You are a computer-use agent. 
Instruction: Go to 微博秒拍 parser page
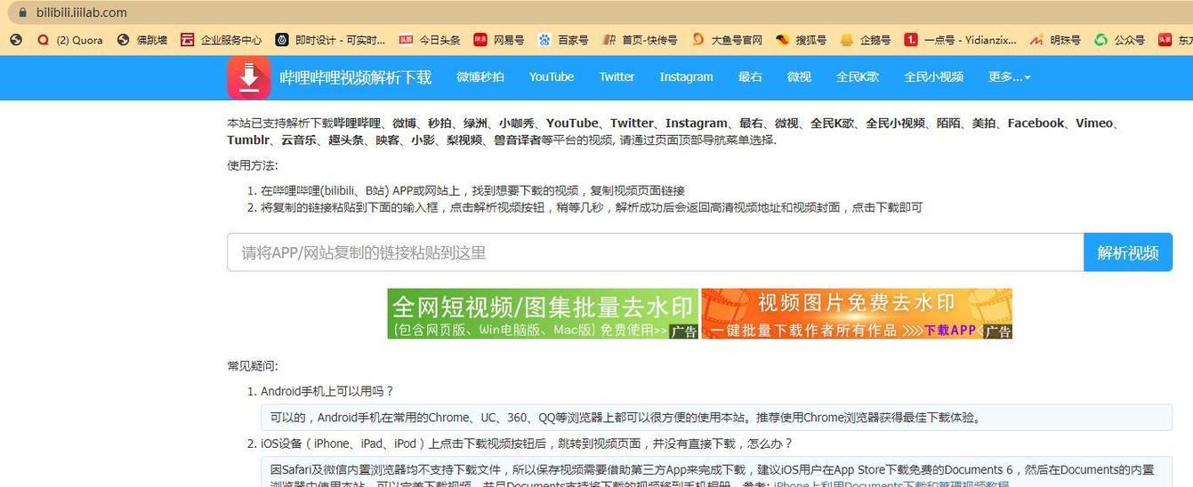[480, 77]
